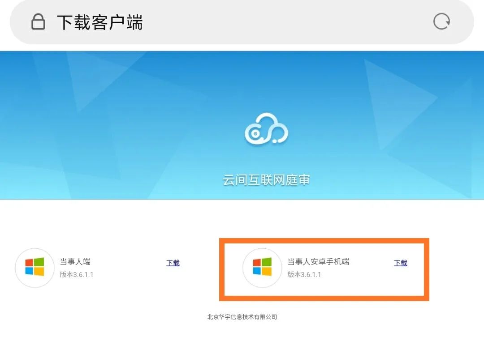Click the orange highlight border around the Android entry

324,241
